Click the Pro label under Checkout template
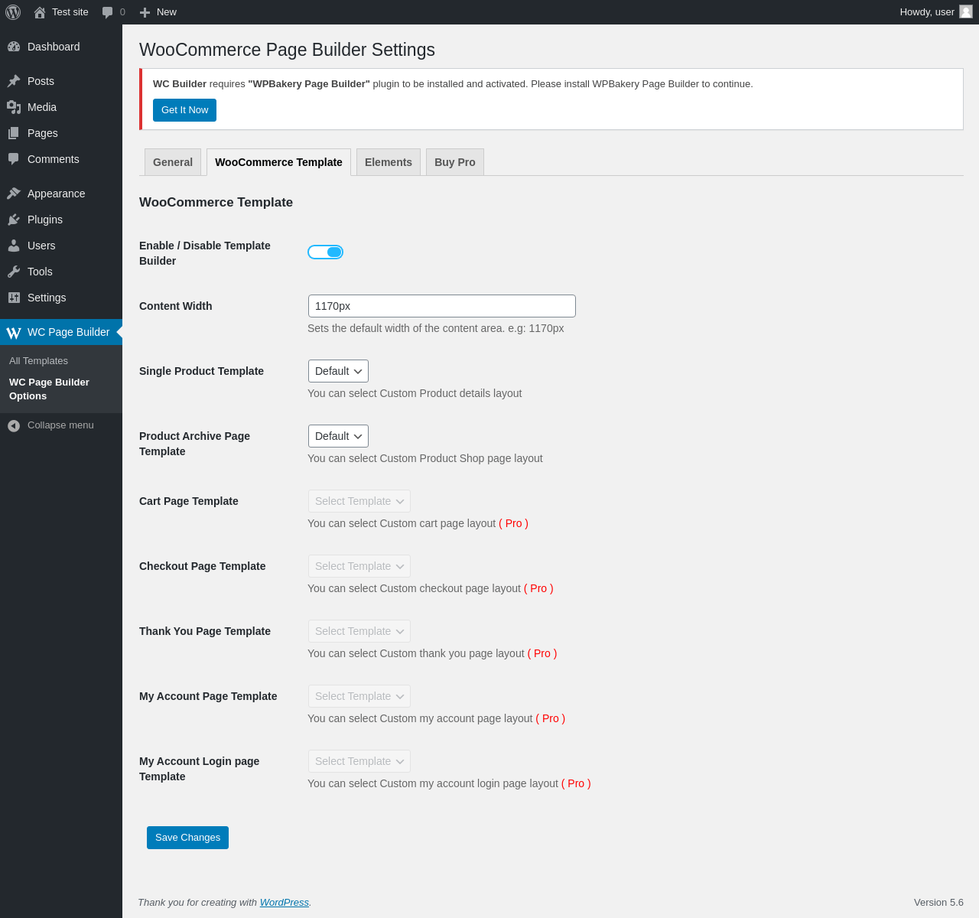Screen dimensions: 979x918 pyautogui.click(x=538, y=588)
